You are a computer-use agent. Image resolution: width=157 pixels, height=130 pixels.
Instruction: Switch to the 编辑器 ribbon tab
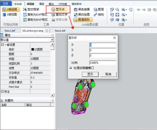pos(30,4)
